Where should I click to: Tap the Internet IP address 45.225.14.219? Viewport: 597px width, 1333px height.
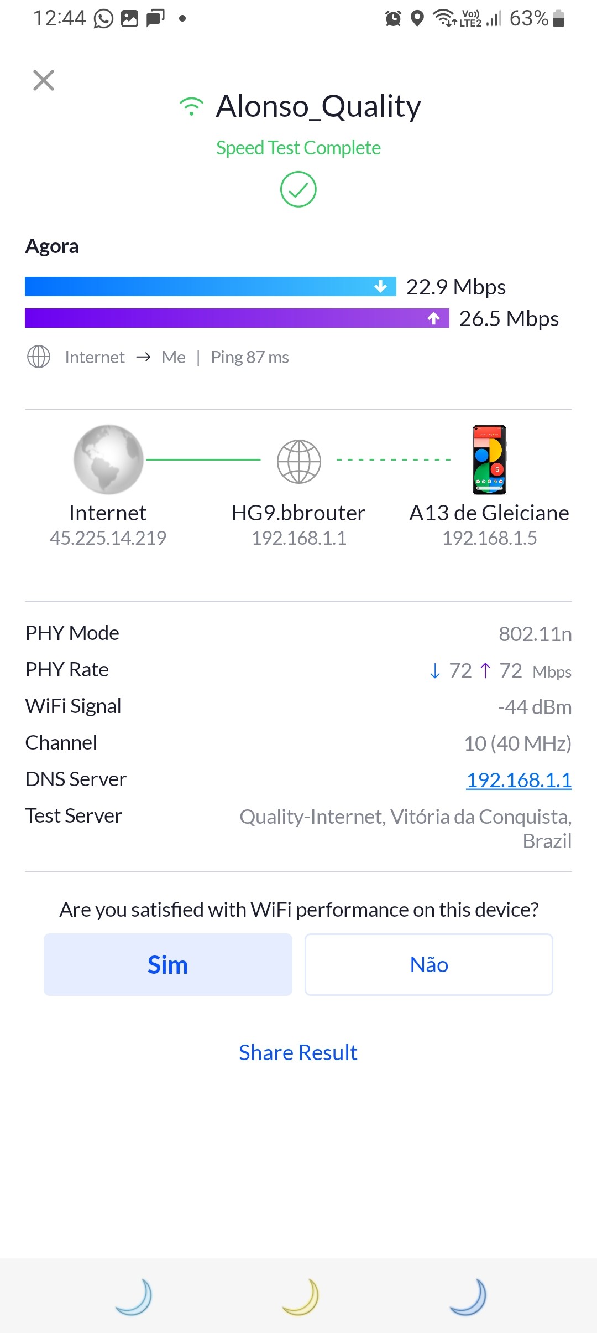point(108,538)
